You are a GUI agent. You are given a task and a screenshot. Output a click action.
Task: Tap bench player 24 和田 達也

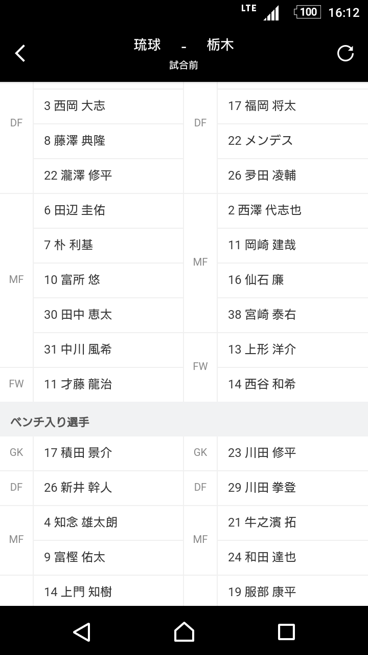click(292, 557)
